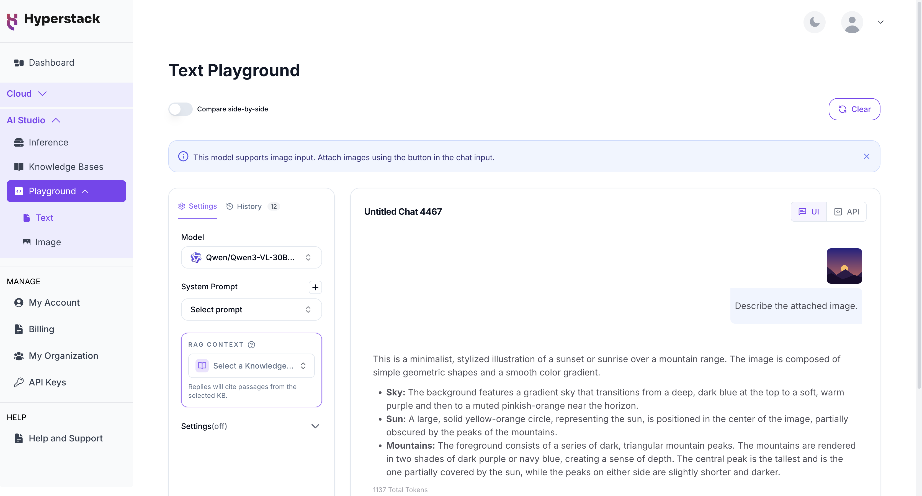This screenshot has height=496, width=922.
Task: Click the History clock icon
Action: pyautogui.click(x=230, y=207)
